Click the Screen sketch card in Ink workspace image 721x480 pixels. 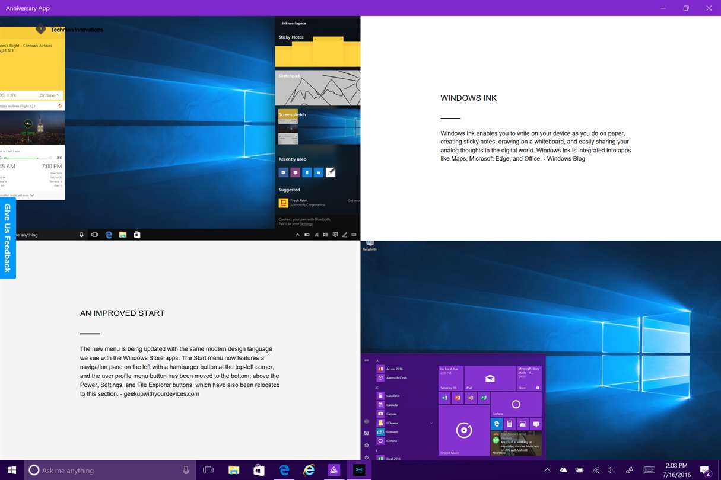(317, 127)
